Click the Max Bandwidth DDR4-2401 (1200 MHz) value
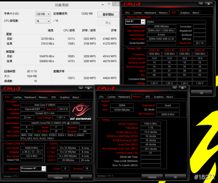 point(161,30)
